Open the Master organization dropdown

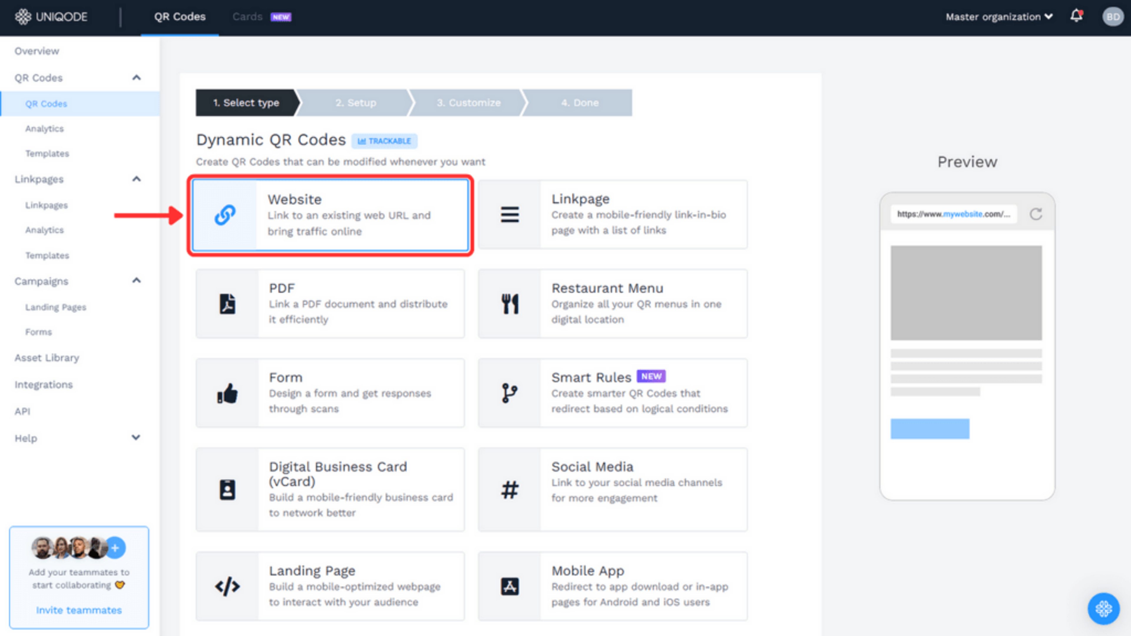pos(998,17)
